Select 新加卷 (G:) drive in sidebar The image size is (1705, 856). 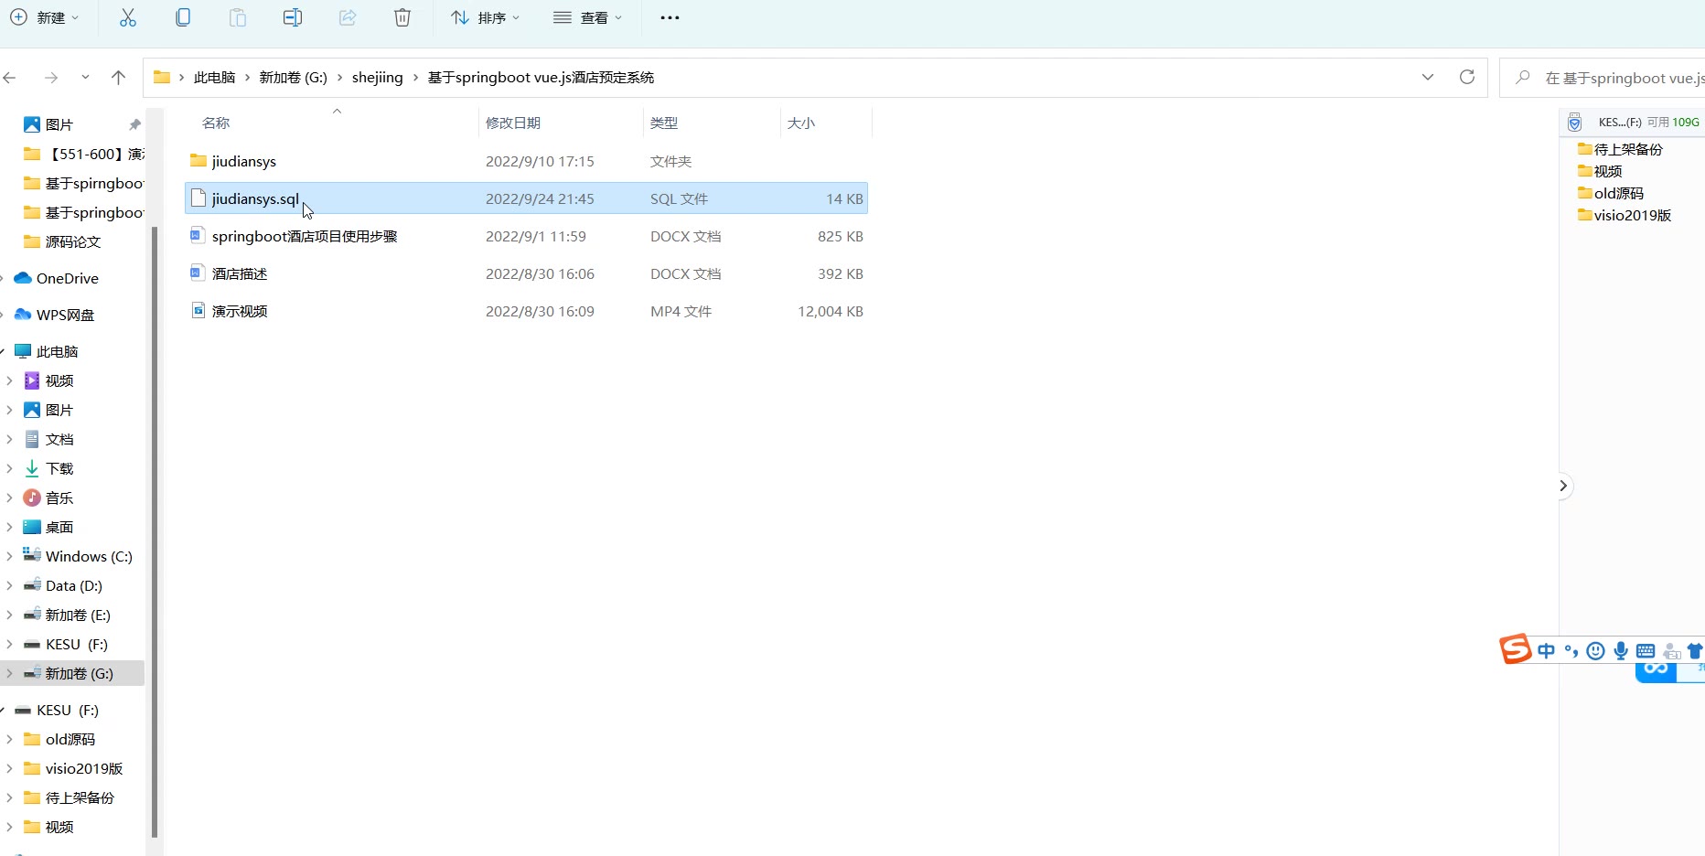[72, 673]
